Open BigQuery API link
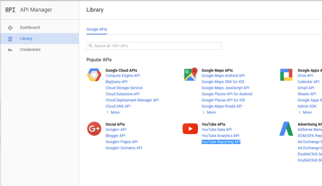Image resolution: width=322 pixels, height=186 pixels. (x=117, y=82)
